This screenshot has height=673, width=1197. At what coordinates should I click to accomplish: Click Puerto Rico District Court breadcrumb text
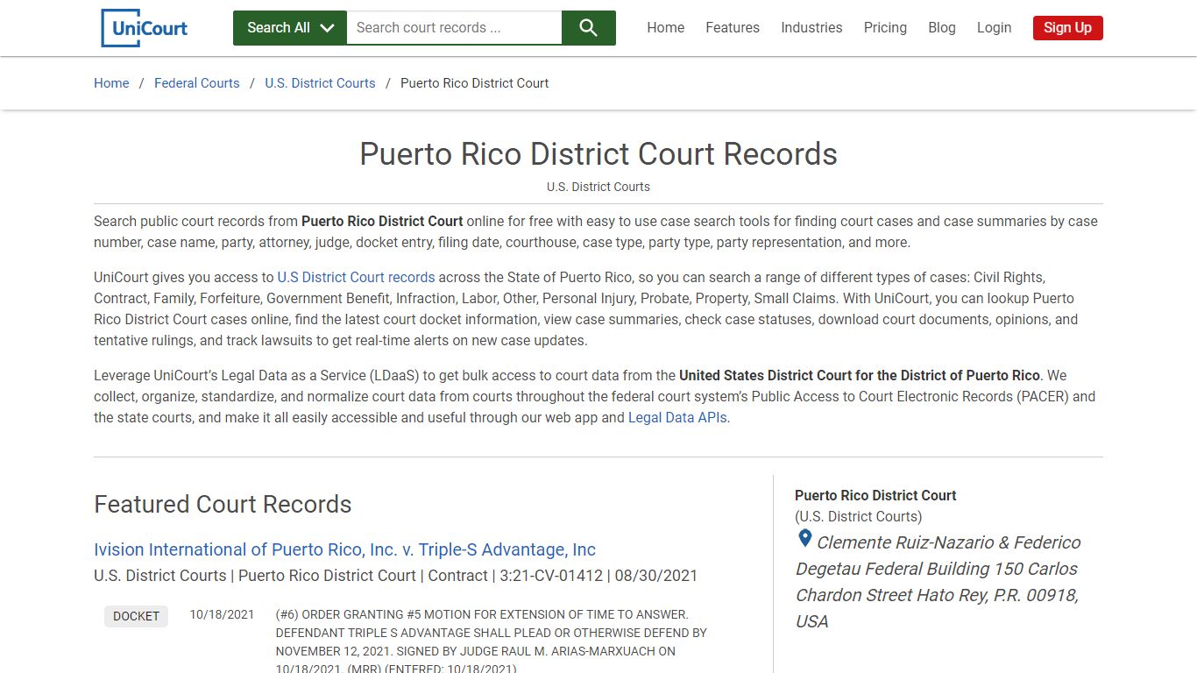coord(475,83)
